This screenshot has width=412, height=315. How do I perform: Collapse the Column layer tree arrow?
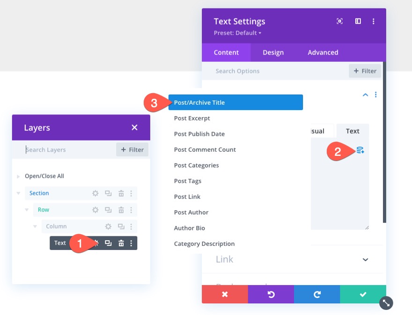35,226
